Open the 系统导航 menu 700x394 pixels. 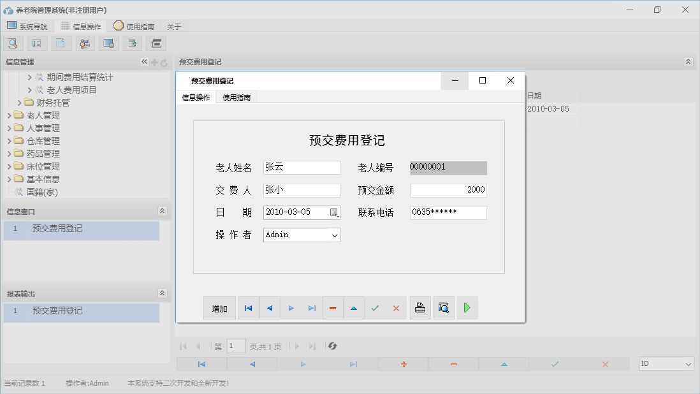[x=28, y=26]
